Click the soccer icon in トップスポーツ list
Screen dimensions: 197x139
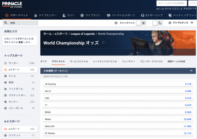point(5,63)
